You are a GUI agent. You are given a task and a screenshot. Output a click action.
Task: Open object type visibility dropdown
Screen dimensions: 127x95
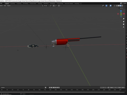click(x=103, y=6)
